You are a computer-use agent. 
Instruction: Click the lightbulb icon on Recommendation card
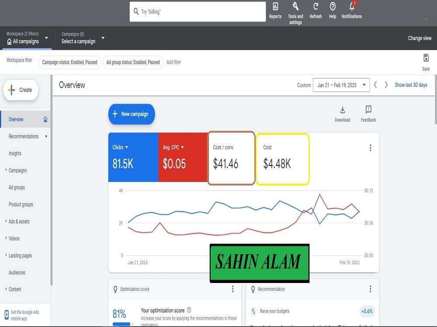[x=253, y=289]
